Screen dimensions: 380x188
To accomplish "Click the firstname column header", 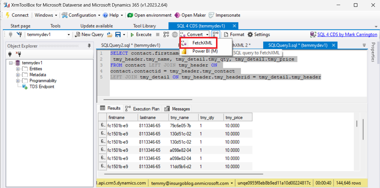I will [122, 117].
